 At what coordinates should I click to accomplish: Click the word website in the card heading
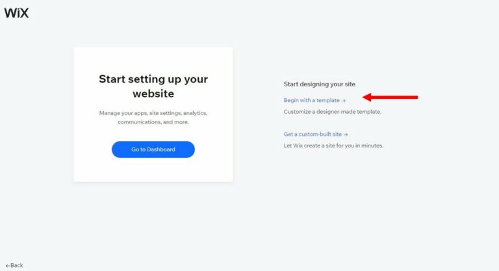click(153, 94)
